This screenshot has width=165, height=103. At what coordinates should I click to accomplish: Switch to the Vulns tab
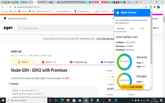coord(132,29)
